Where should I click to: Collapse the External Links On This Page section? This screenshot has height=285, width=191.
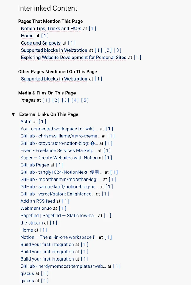click(13, 114)
